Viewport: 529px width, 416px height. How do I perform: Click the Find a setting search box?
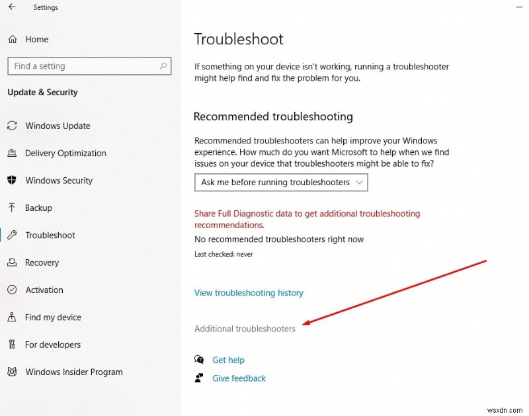(89, 66)
